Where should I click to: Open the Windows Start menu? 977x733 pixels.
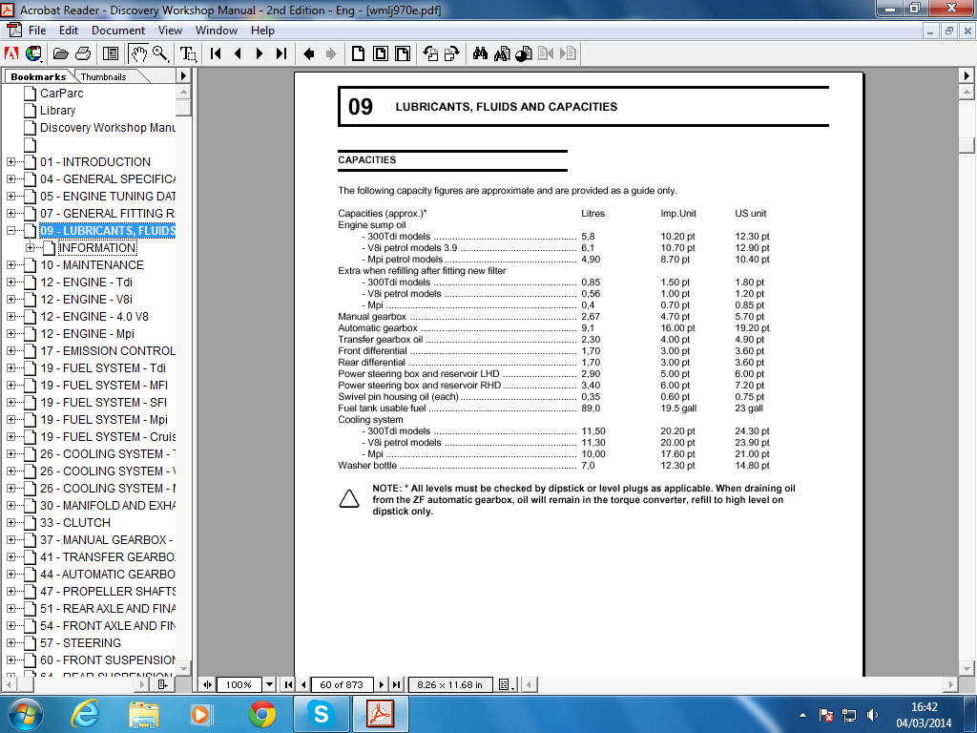point(26,714)
